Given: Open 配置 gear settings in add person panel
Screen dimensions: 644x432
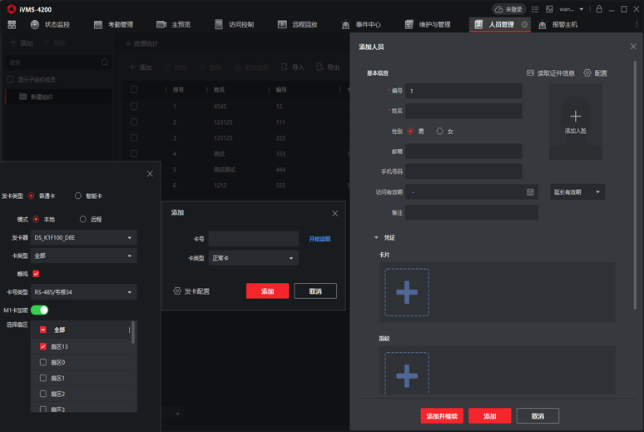Looking at the screenshot, I should (587, 73).
